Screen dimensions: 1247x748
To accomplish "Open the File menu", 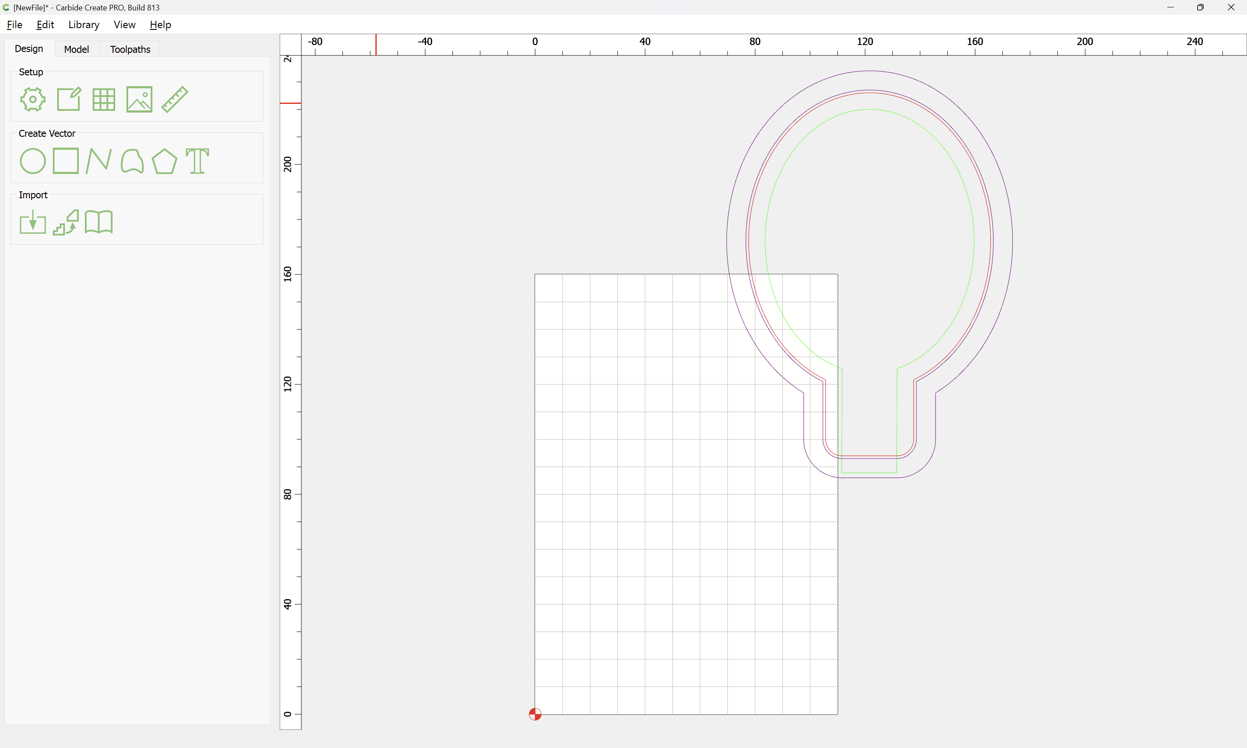I will point(15,25).
